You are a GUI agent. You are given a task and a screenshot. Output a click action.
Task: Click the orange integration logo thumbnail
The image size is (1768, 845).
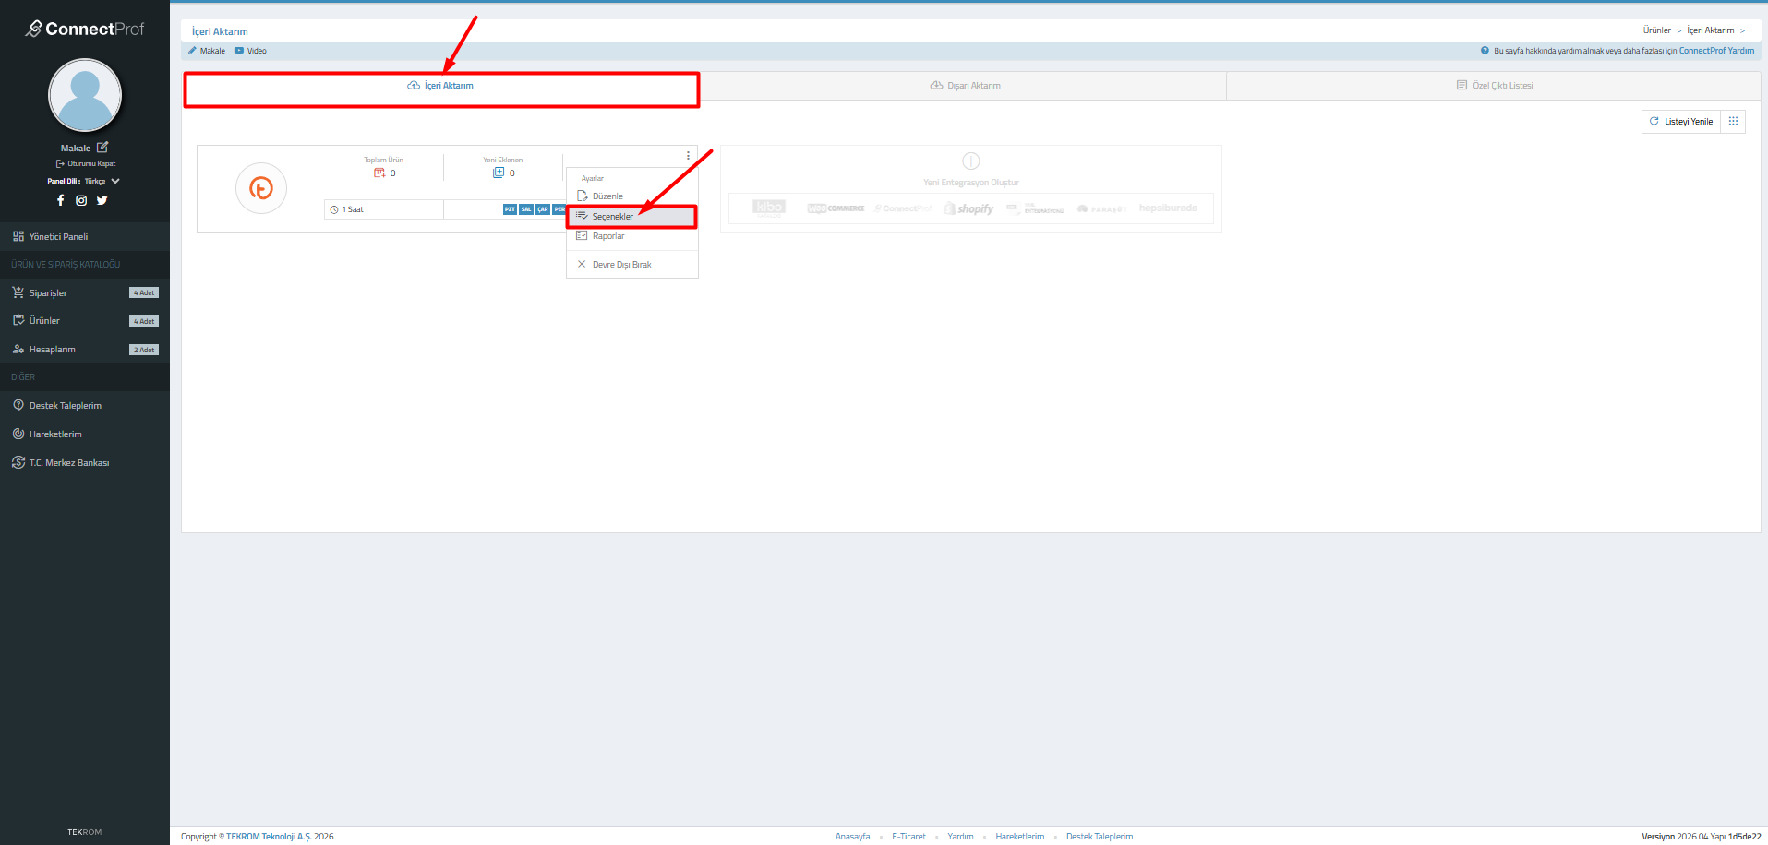[261, 189]
